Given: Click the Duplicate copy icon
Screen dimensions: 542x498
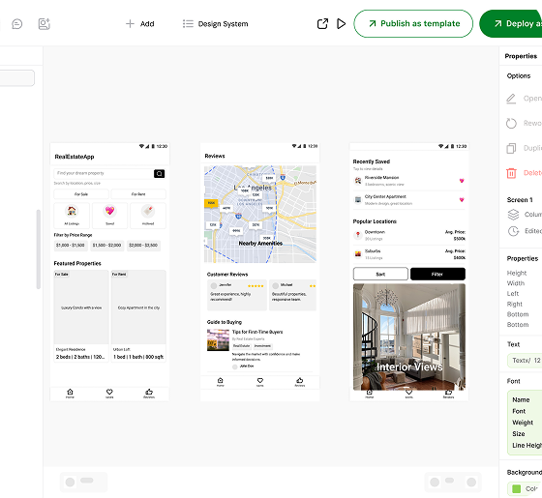Looking at the screenshot, I should tap(511, 148).
